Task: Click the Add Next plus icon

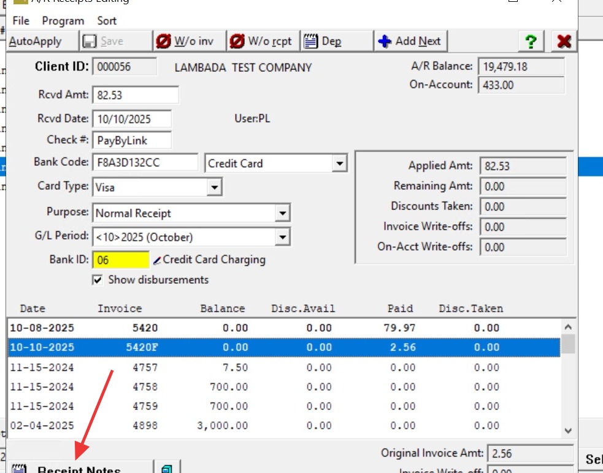Action: 385,41
